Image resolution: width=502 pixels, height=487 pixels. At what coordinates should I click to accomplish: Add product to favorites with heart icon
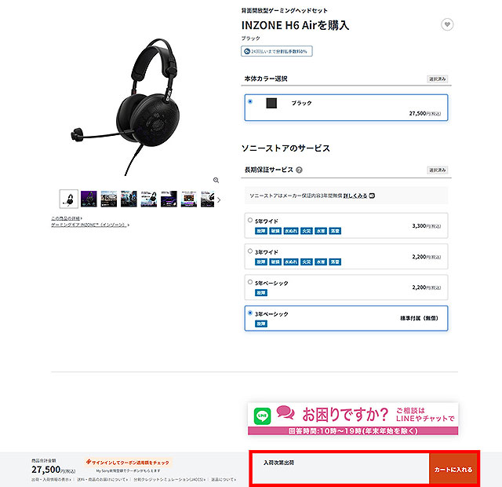coord(447,24)
